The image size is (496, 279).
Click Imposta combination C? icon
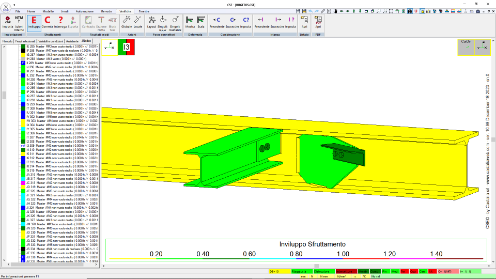coord(245,22)
